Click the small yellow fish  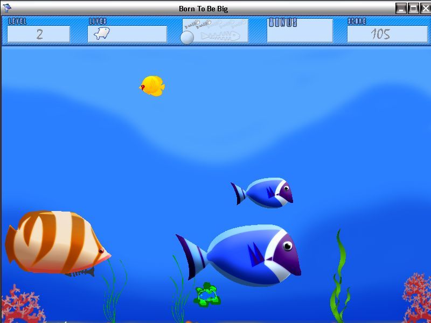tap(152, 86)
